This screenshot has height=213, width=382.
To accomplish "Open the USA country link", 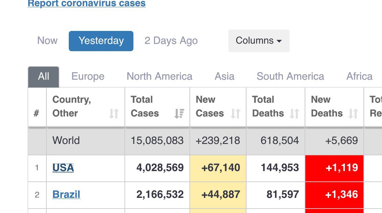I will coord(63,168).
